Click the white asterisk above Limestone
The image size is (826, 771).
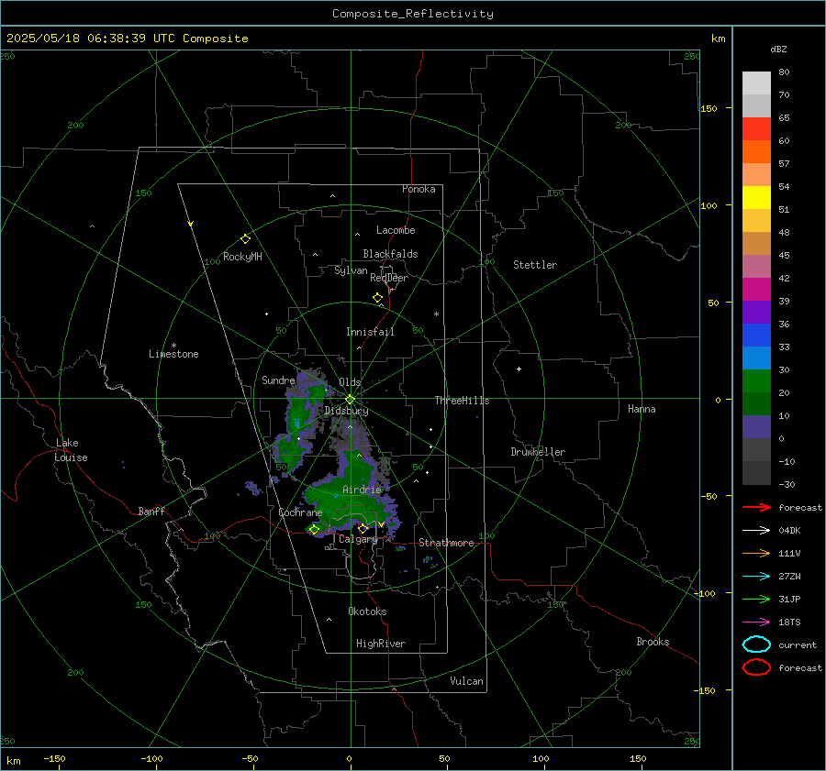173,346
